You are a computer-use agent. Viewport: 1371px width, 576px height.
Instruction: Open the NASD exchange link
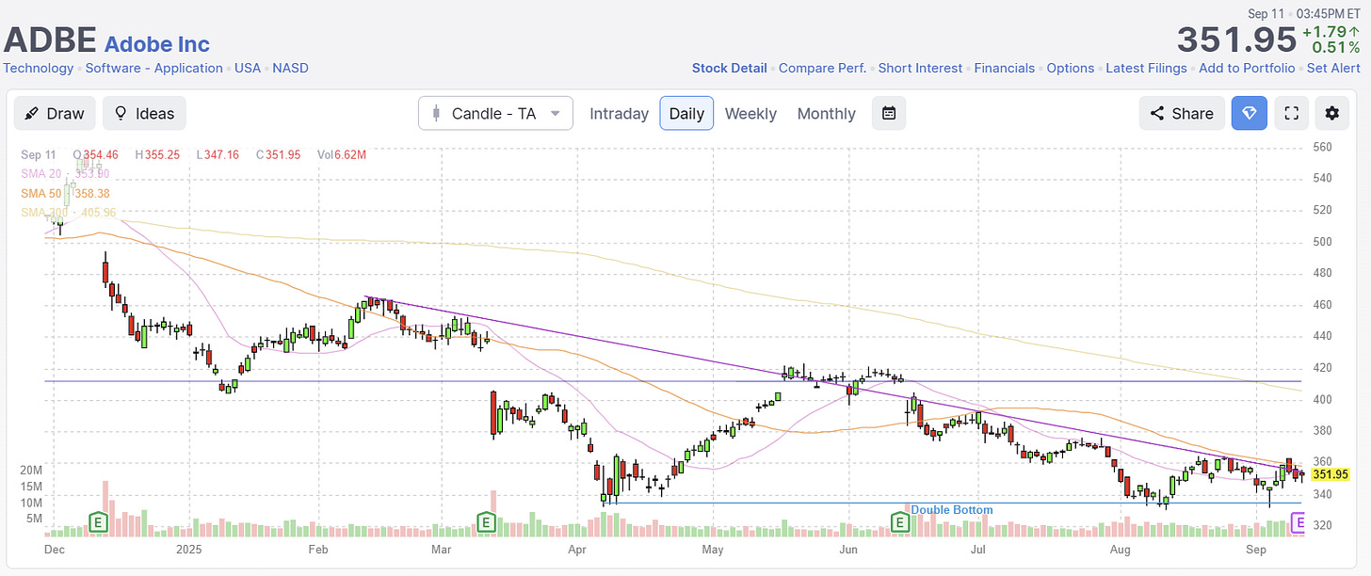[x=290, y=68]
